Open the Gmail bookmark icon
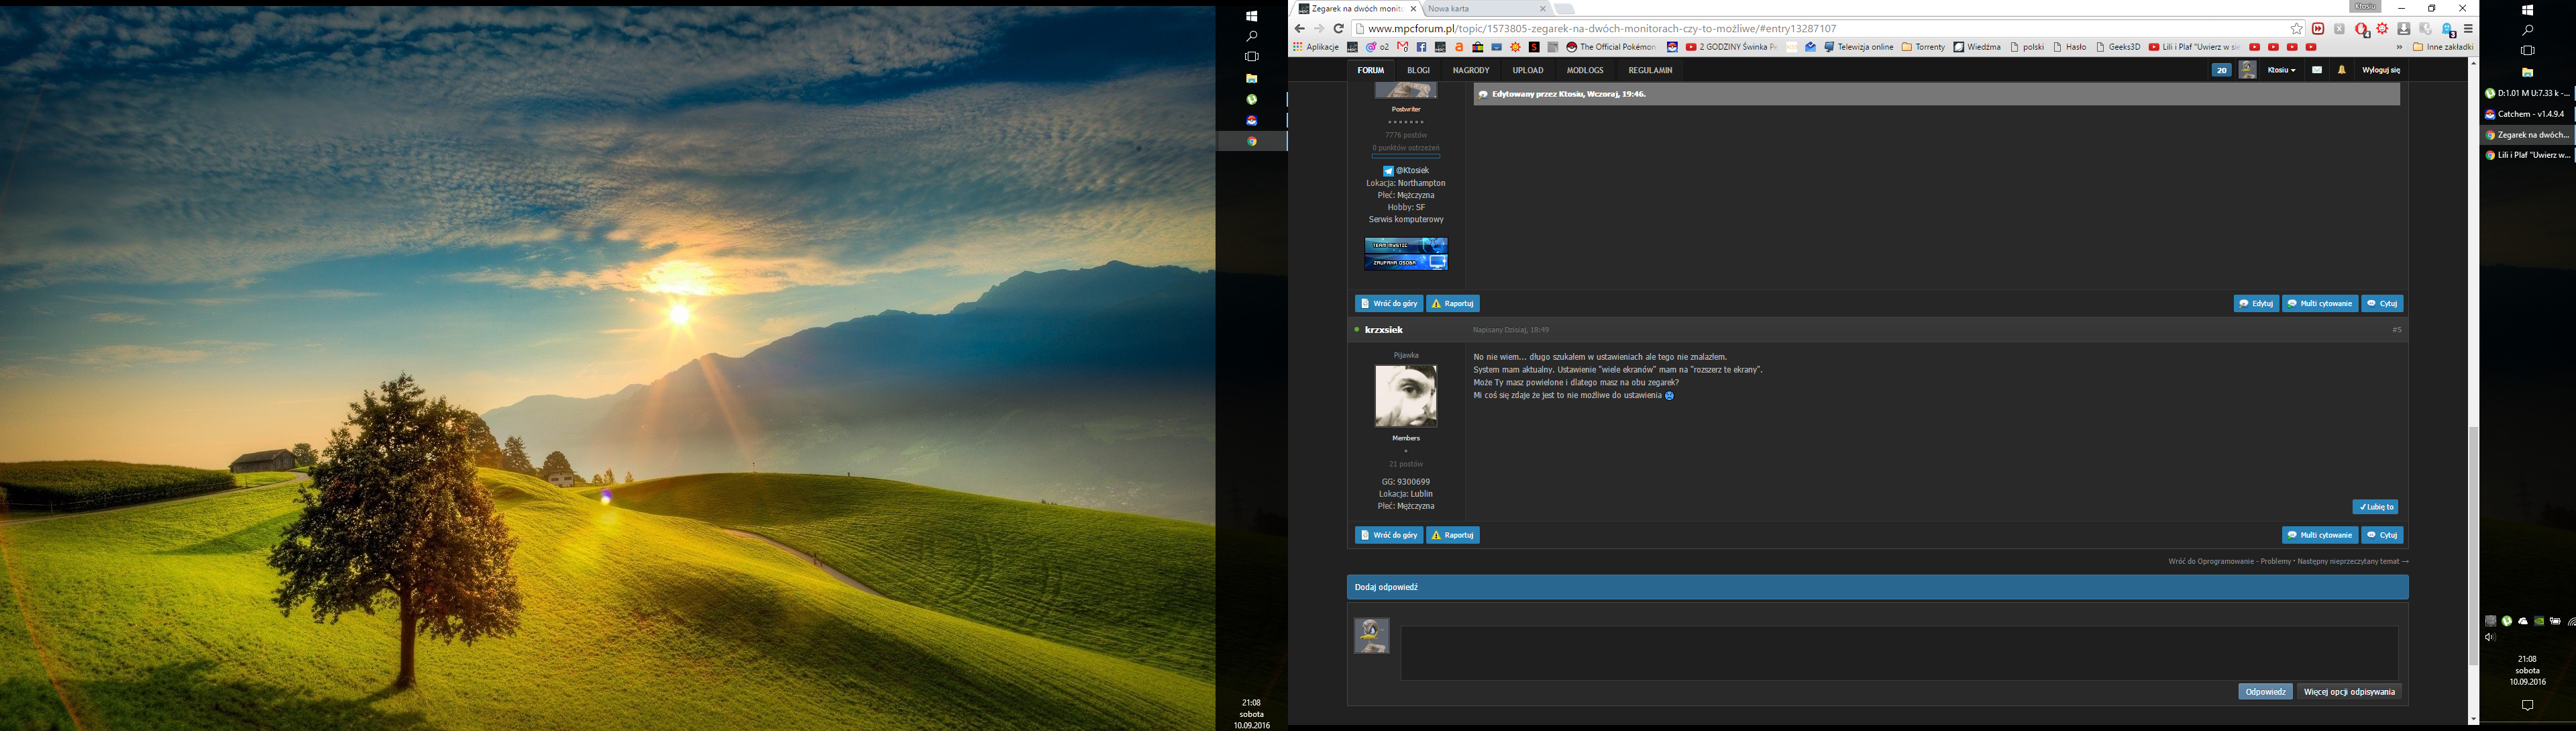The height and width of the screenshot is (731, 2576). [1403, 47]
